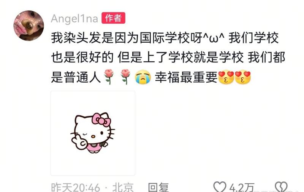Tap Hello Kitty's pink bow in image
This screenshot has width=304, height=192.
point(101,120)
